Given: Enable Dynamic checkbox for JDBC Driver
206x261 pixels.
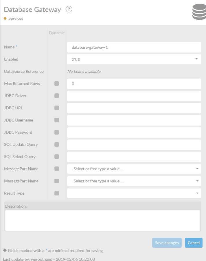Looking at the screenshot, I should [x=57, y=96].
